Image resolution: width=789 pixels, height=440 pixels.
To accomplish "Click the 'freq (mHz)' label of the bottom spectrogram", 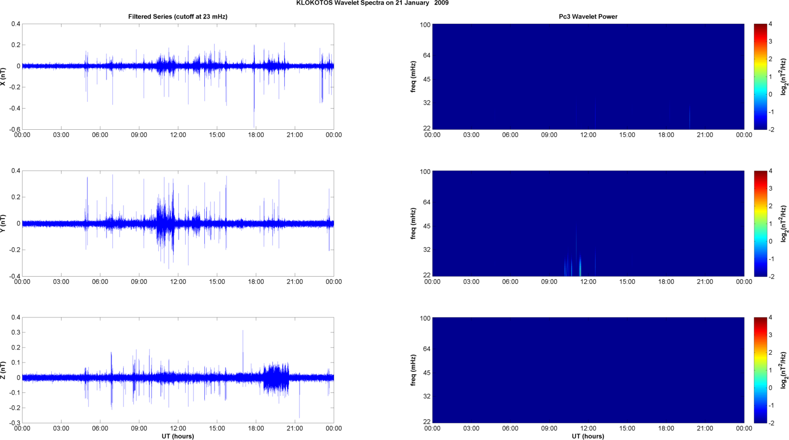I will coord(414,370).
